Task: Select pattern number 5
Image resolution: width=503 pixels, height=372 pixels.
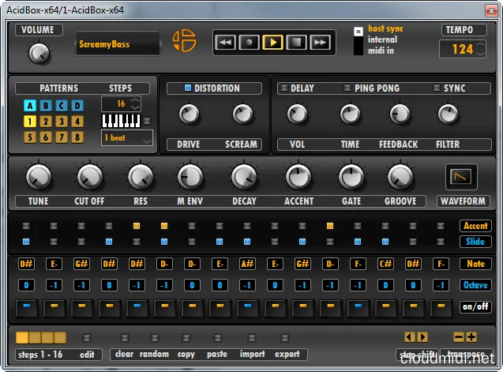Action: point(29,137)
